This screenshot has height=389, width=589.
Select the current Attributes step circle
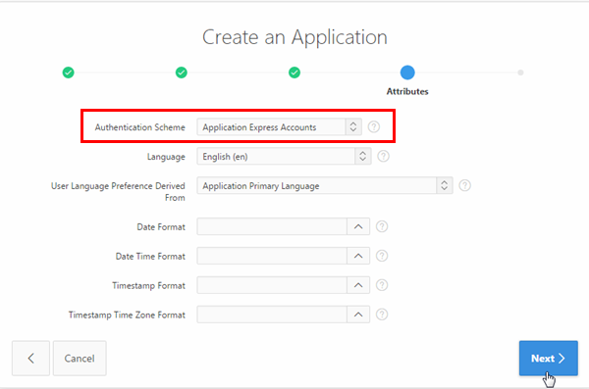click(407, 73)
